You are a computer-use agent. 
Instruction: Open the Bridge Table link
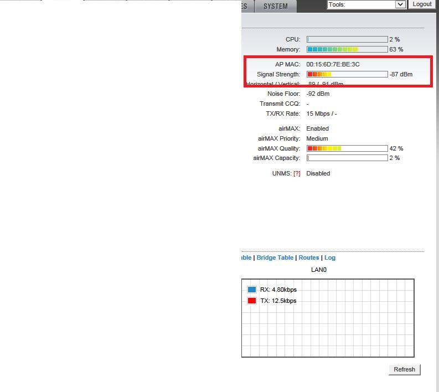click(275, 257)
